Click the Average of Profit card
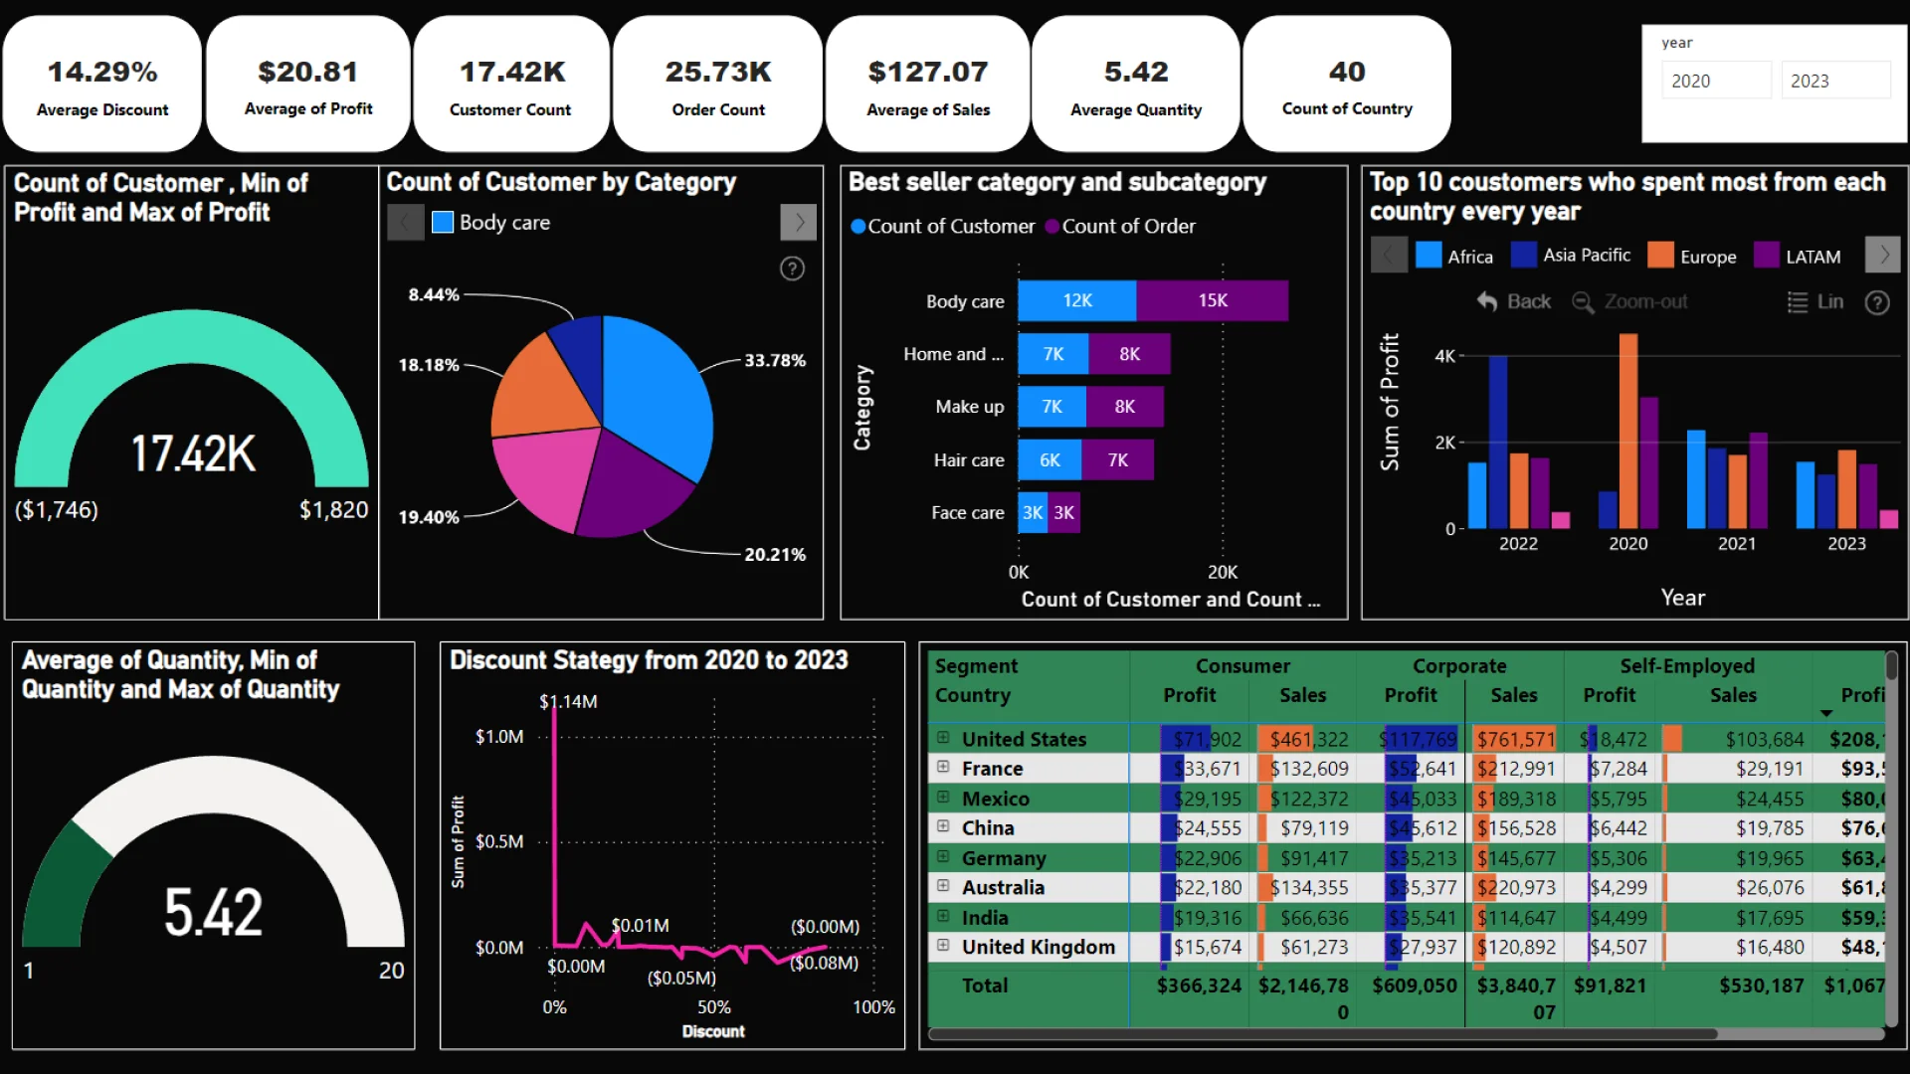 click(308, 84)
